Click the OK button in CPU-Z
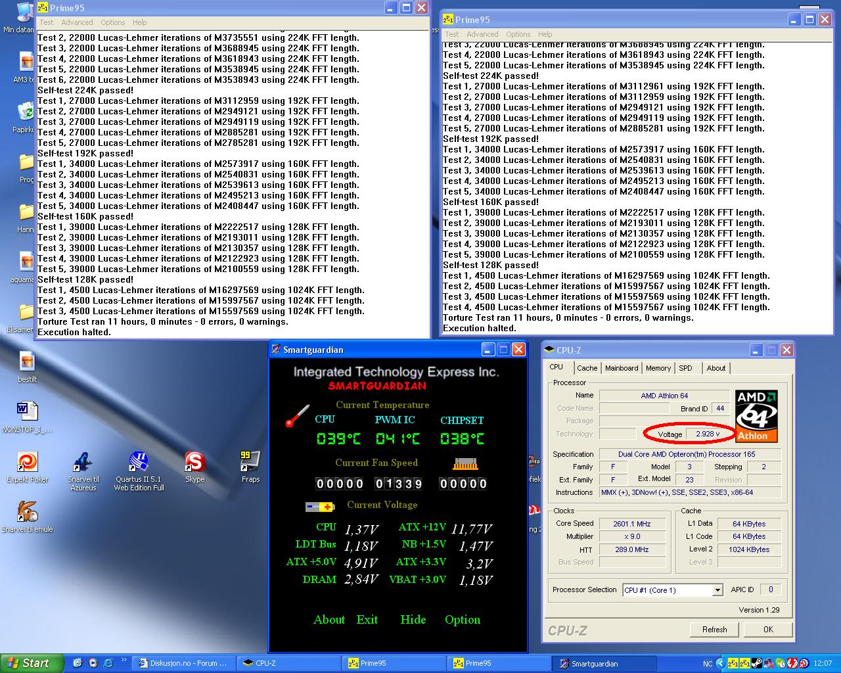The height and width of the screenshot is (673, 841). (x=768, y=630)
